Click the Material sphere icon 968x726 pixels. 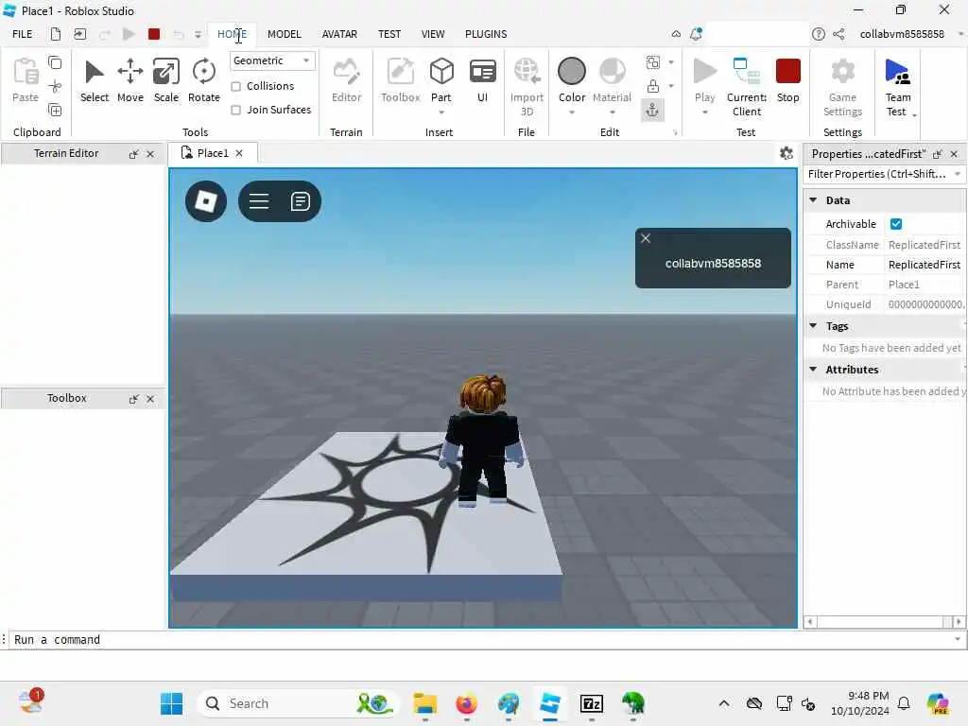tap(612, 71)
